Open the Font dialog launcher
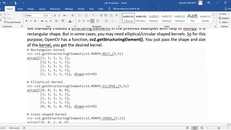This screenshot has height=130, width=231. 75,26
